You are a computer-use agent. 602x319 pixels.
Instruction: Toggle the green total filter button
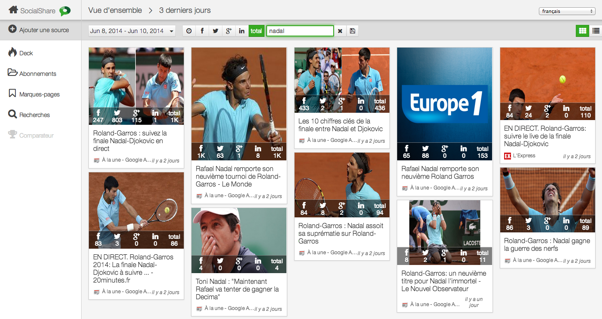(256, 31)
